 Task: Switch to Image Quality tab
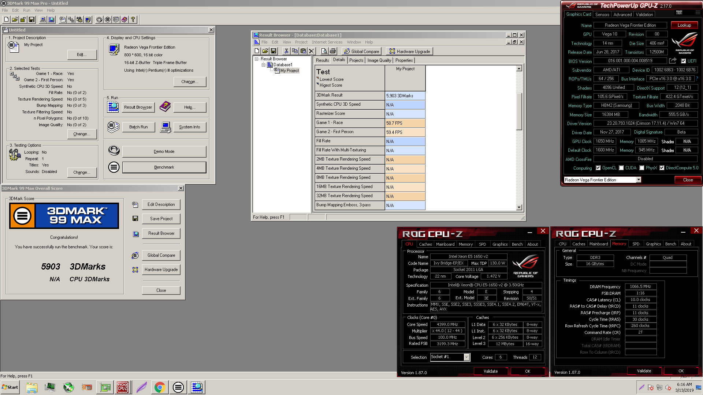379,60
